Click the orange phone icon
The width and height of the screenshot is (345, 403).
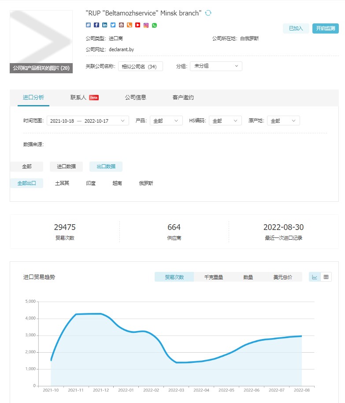130,25
